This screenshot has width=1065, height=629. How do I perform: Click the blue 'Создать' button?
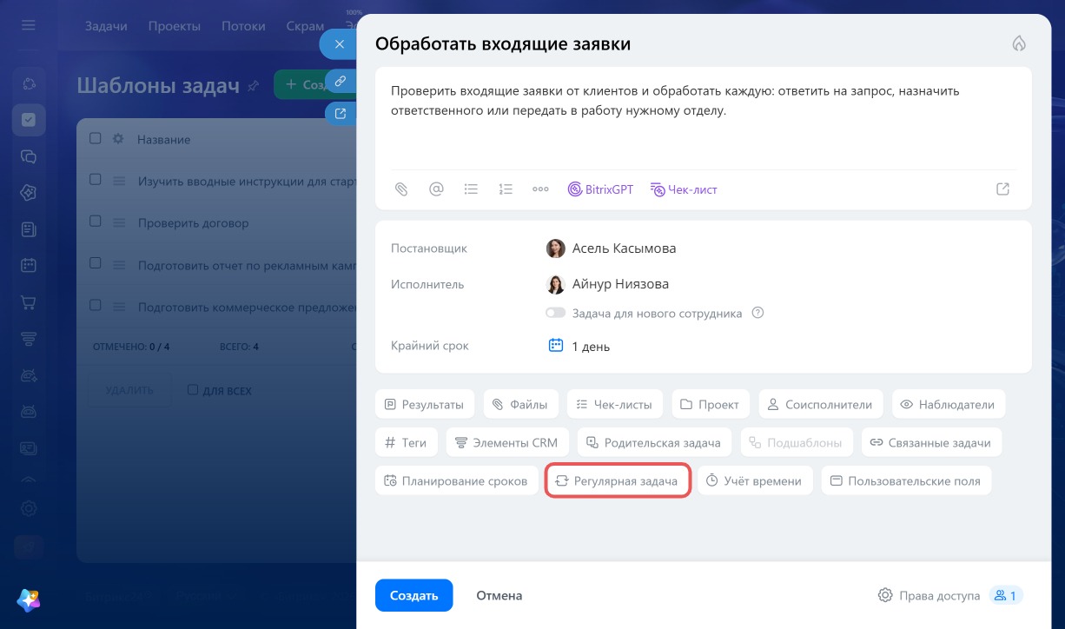point(413,595)
